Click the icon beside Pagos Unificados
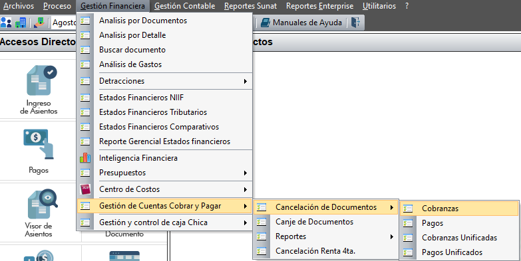Image resolution: width=521 pixels, height=261 pixels. coord(408,252)
